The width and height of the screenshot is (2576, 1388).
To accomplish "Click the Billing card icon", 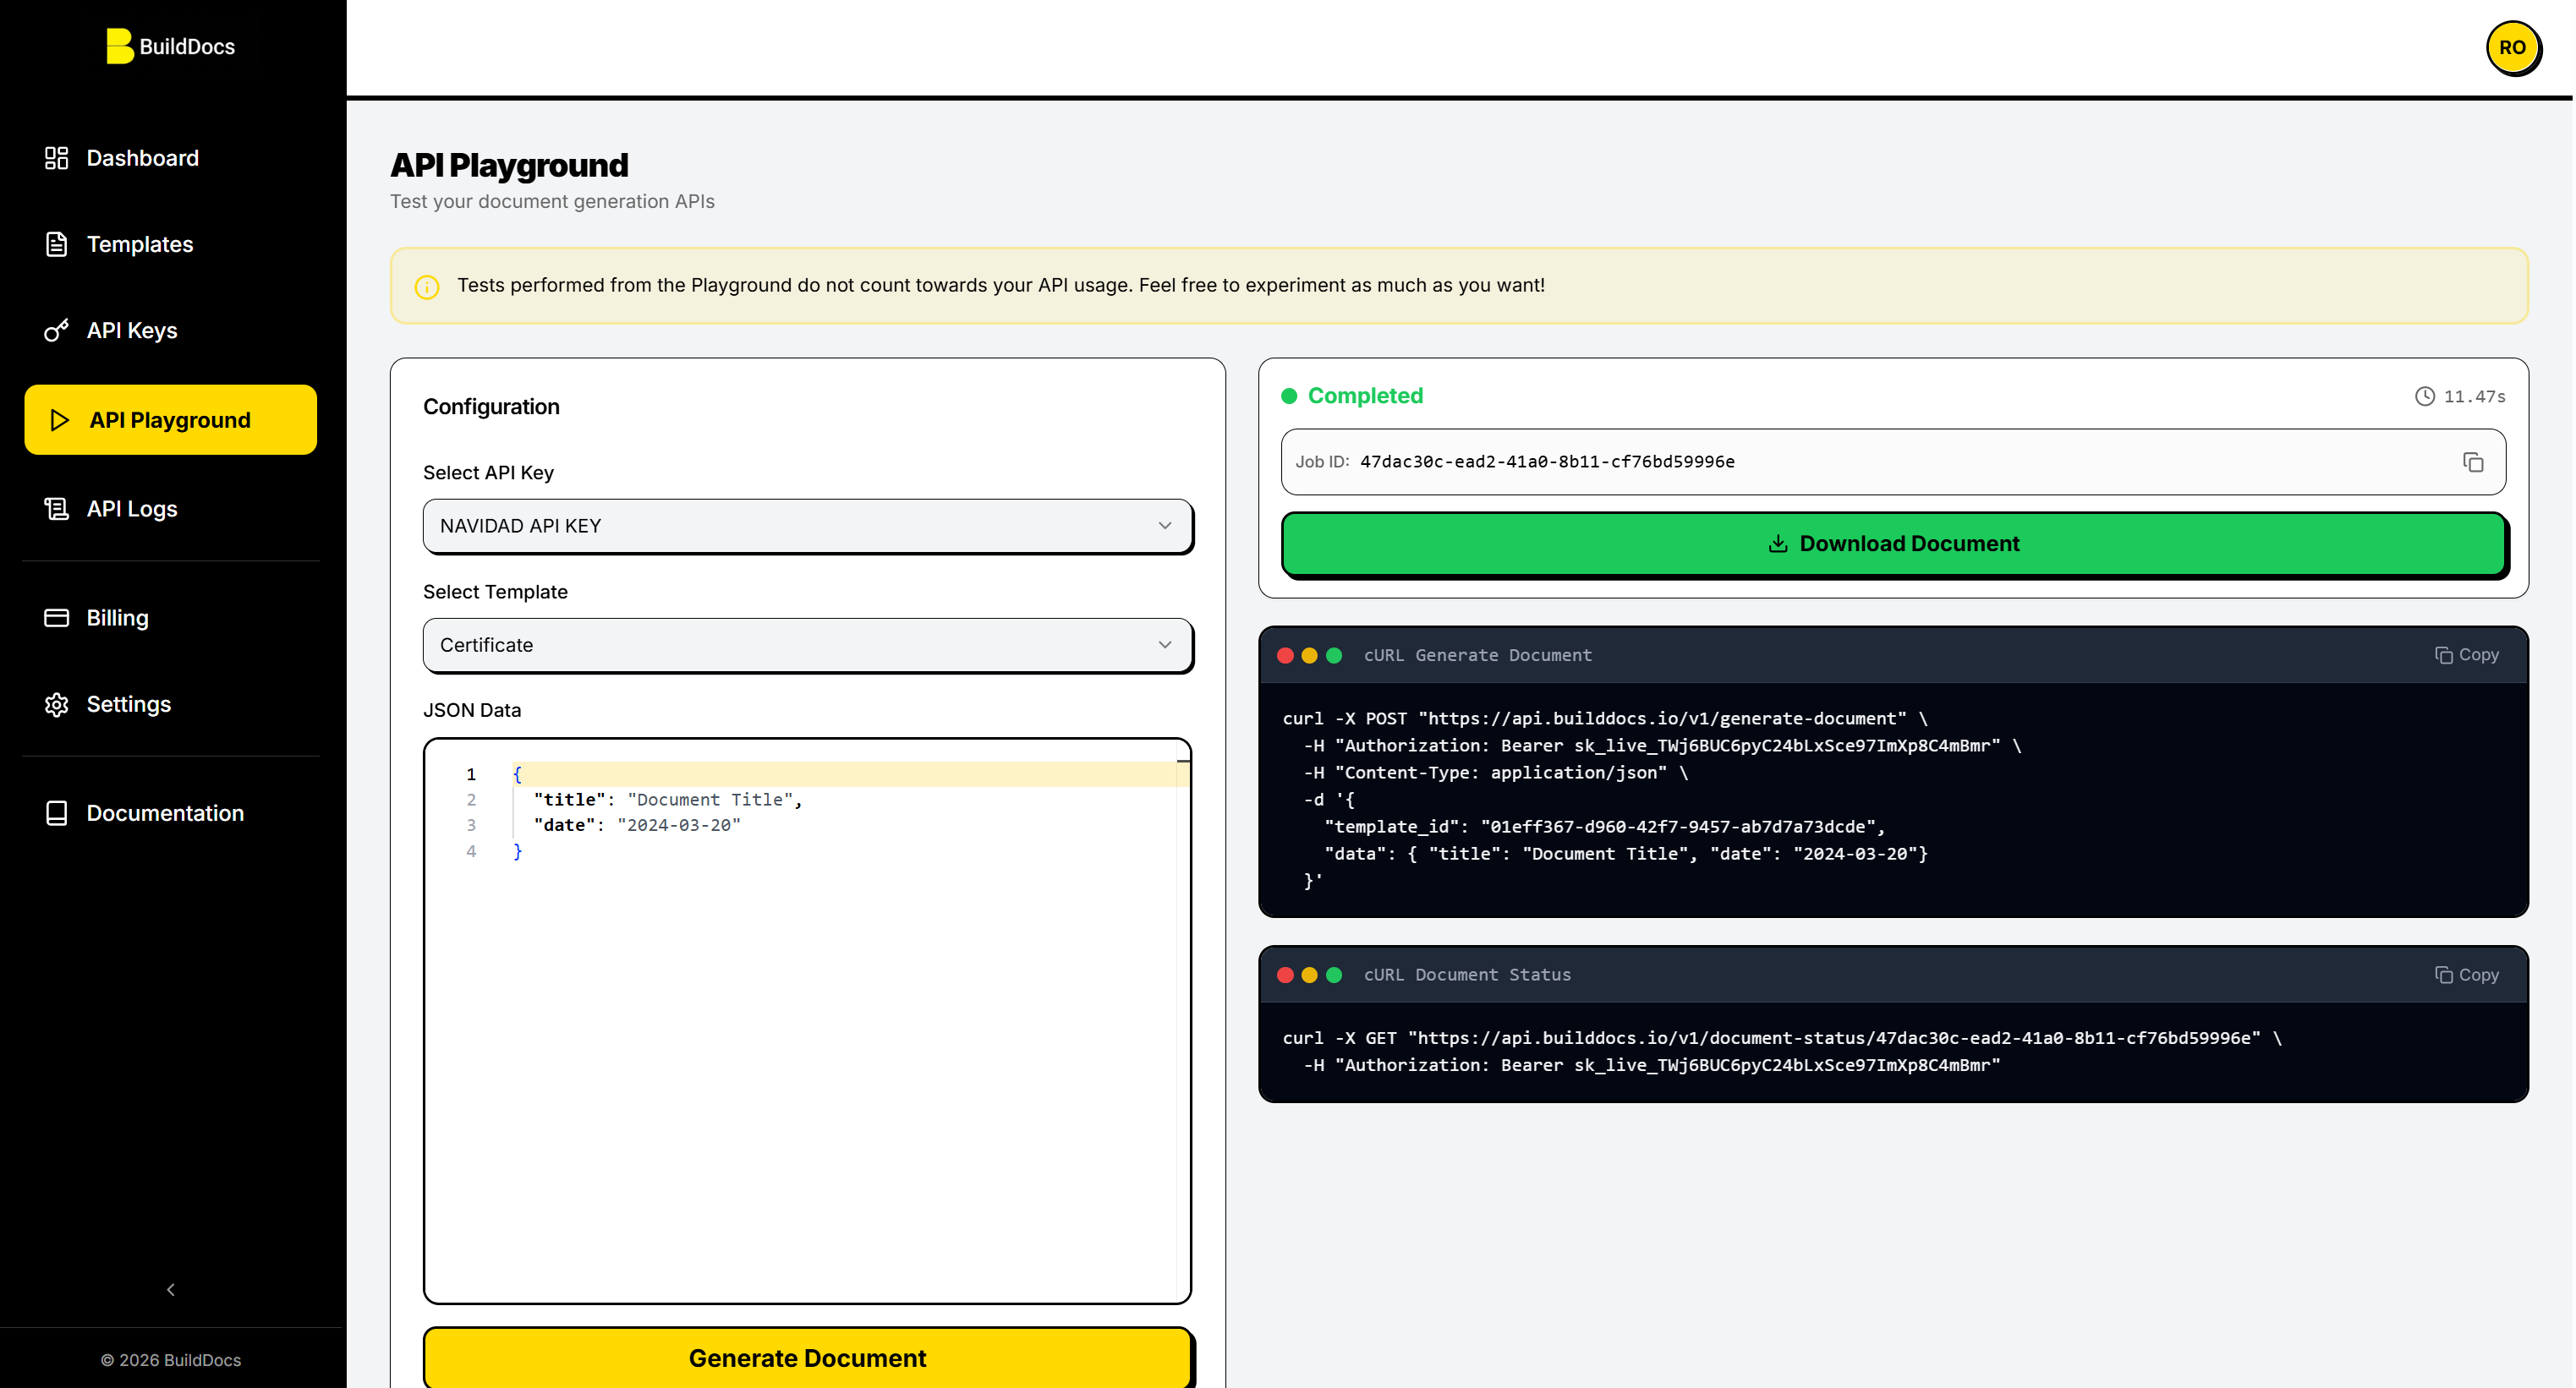I will pos(56,618).
